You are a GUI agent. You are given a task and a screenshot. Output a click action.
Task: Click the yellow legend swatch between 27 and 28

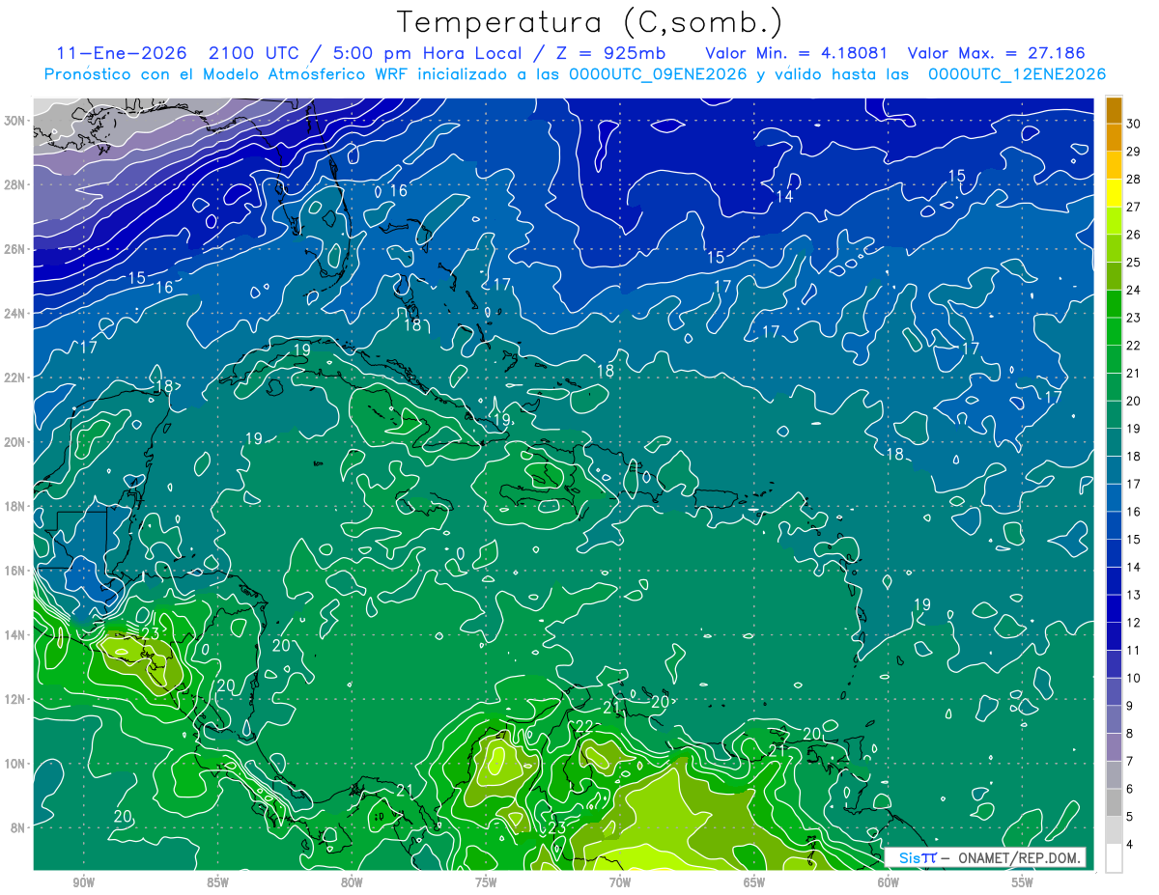pyautogui.click(x=1114, y=192)
